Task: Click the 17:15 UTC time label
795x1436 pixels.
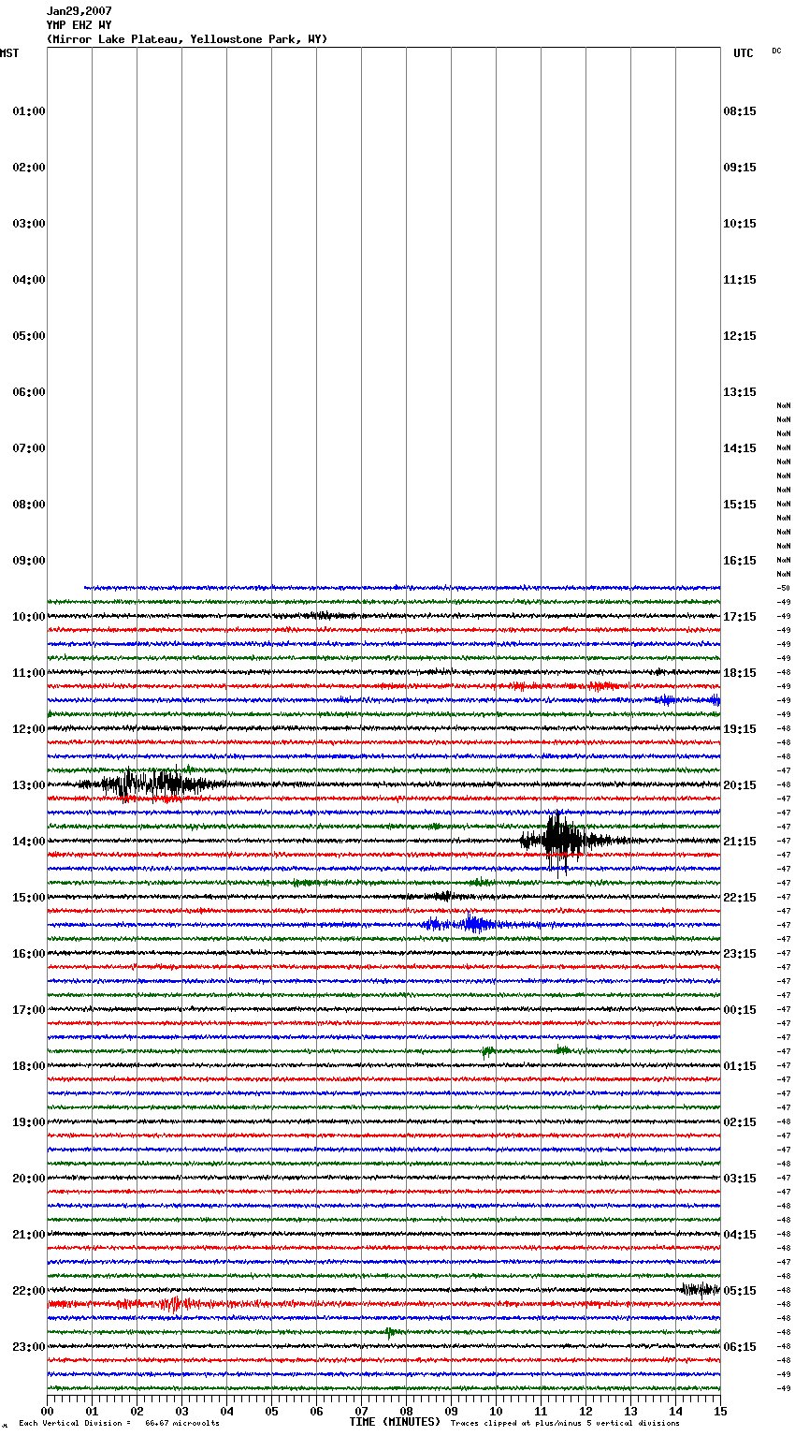Action: (x=740, y=617)
